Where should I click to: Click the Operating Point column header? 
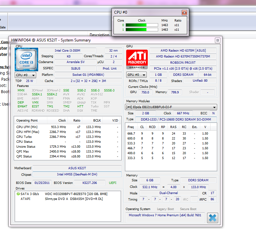coord(31,121)
